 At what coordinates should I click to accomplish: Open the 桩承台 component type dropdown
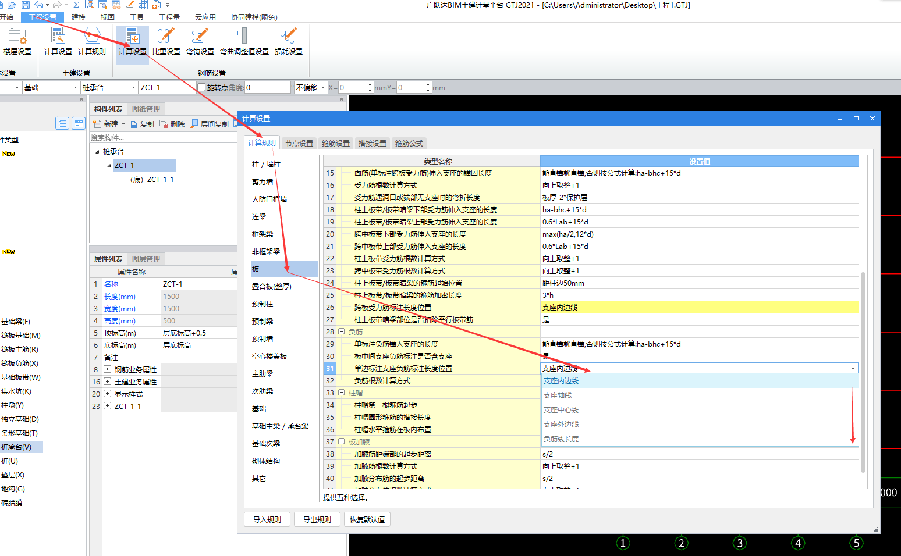(x=133, y=87)
